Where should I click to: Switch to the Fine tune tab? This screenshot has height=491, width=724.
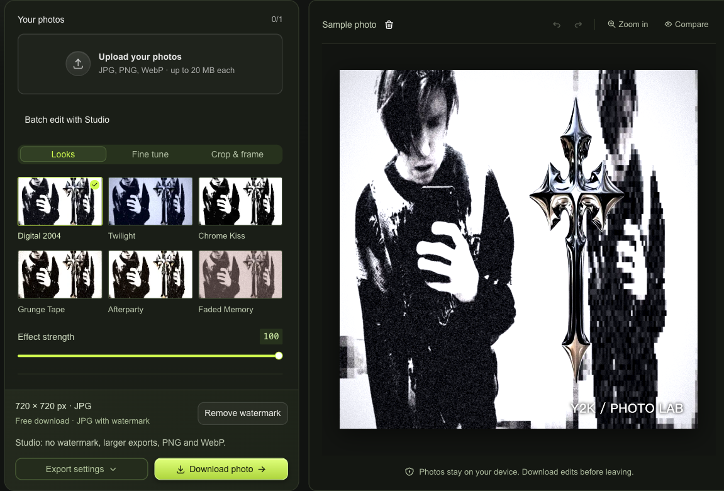pyautogui.click(x=150, y=154)
